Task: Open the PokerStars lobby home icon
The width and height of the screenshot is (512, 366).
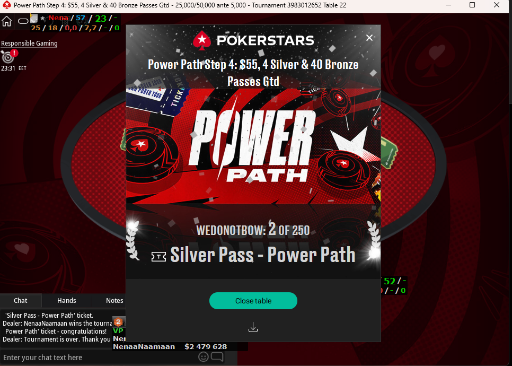Action: click(6, 22)
